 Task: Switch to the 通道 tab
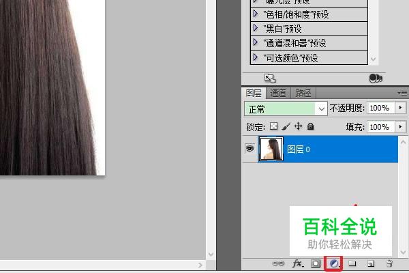278,93
